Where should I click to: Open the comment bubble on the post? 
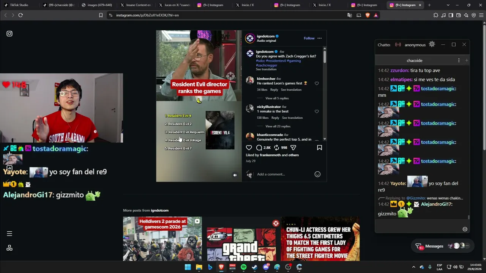259,147
